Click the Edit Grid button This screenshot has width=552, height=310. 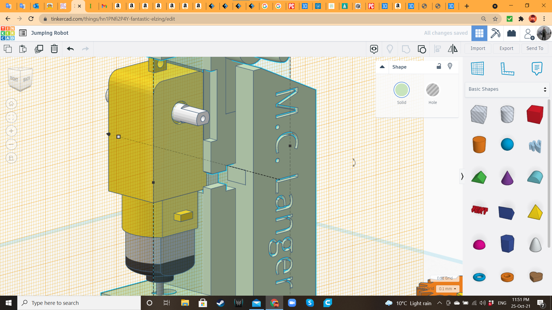[444, 278]
